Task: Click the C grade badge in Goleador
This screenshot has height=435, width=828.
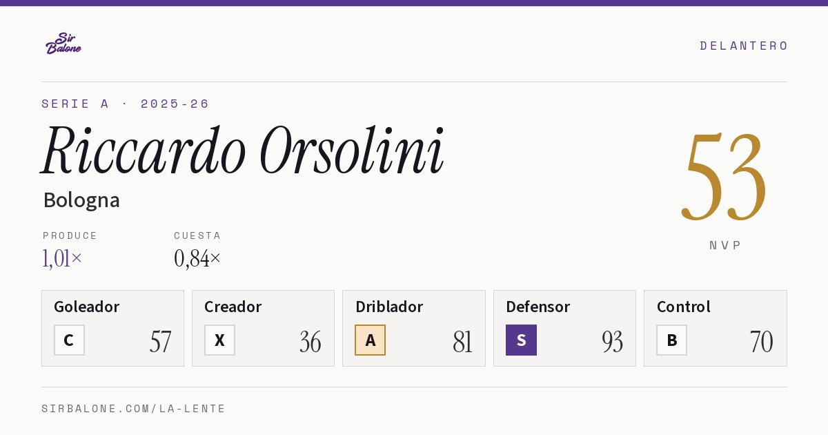Action: [x=69, y=340]
